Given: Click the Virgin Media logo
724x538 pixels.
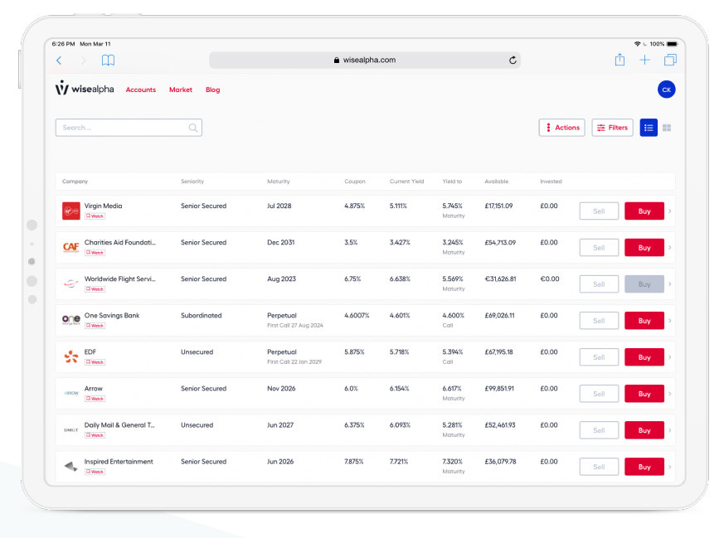Looking at the screenshot, I should pyautogui.click(x=71, y=211).
